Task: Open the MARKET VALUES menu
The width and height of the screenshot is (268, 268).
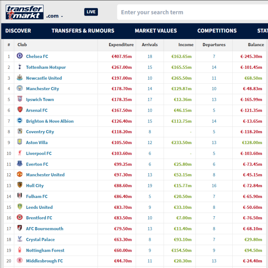Action: (x=156, y=31)
